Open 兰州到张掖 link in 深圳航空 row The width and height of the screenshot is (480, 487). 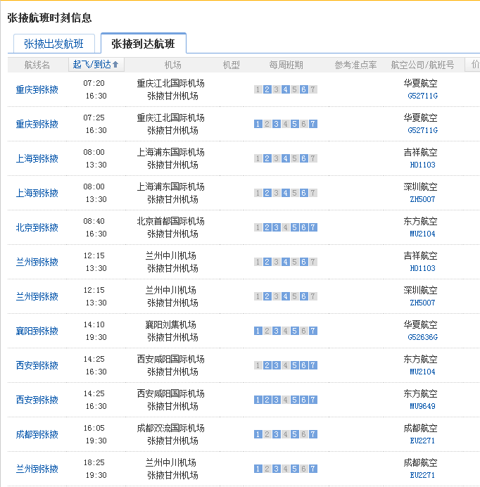pyautogui.click(x=37, y=296)
